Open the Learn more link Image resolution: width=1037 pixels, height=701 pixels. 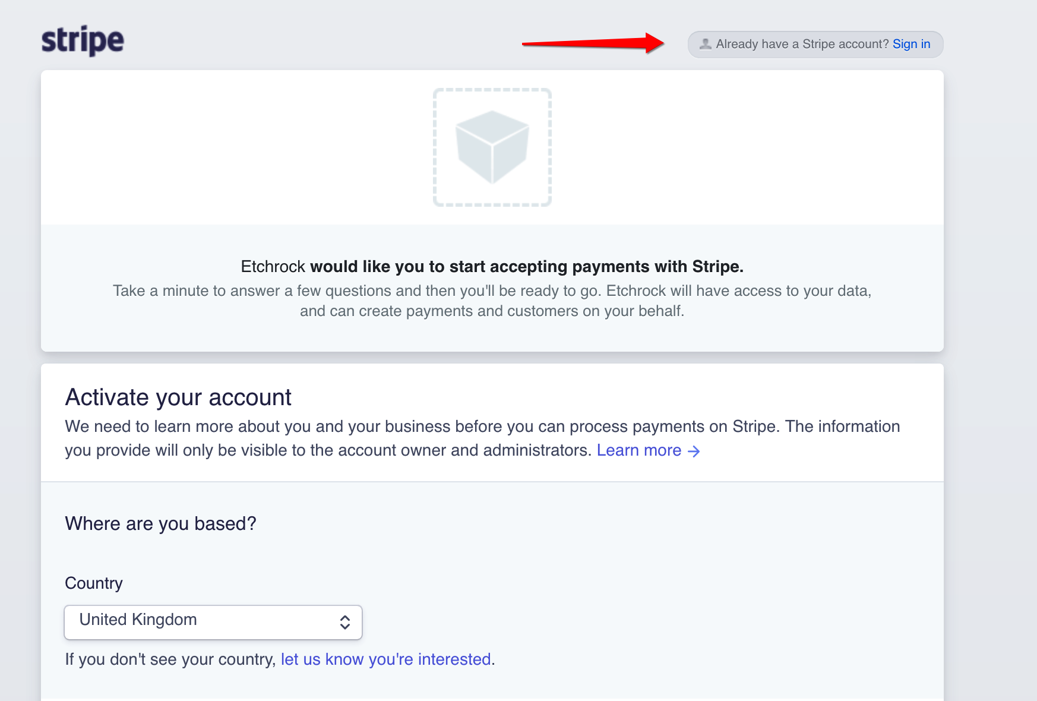[638, 450]
